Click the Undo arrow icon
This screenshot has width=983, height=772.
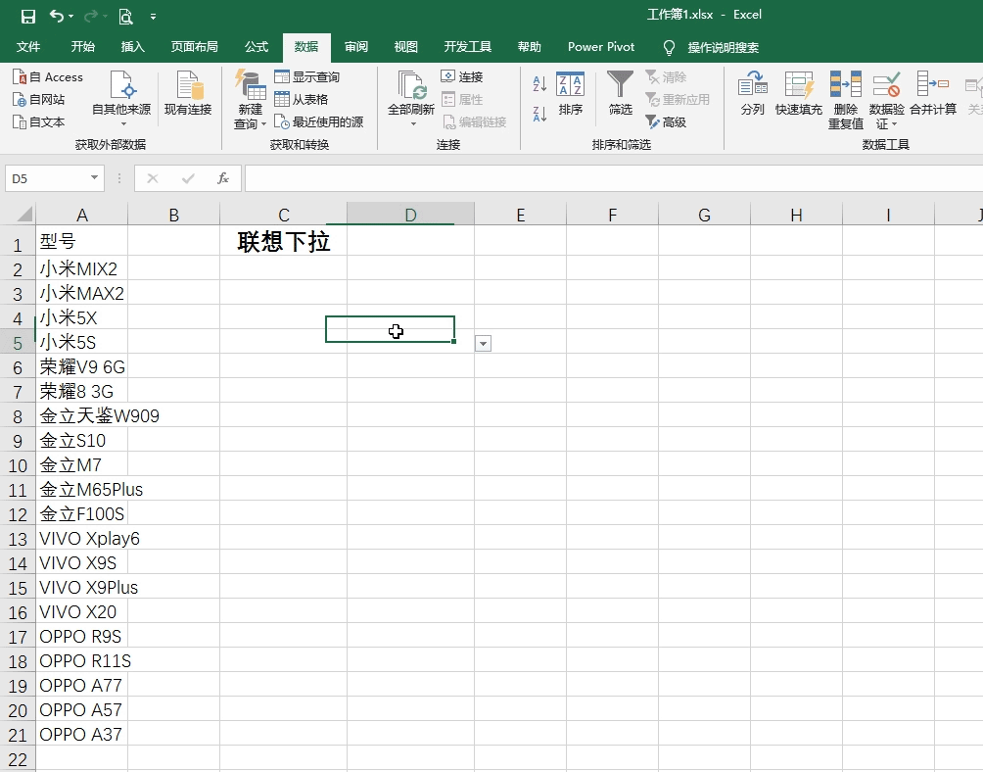coord(56,16)
